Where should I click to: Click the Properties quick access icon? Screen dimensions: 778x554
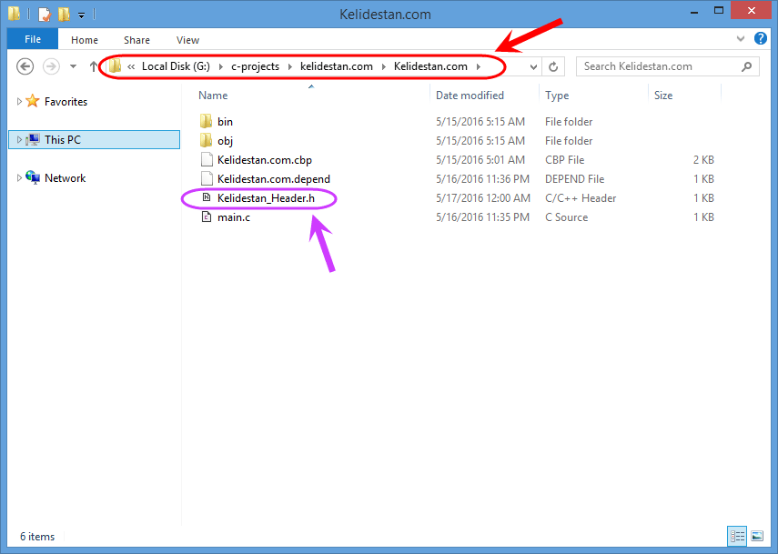pos(45,14)
